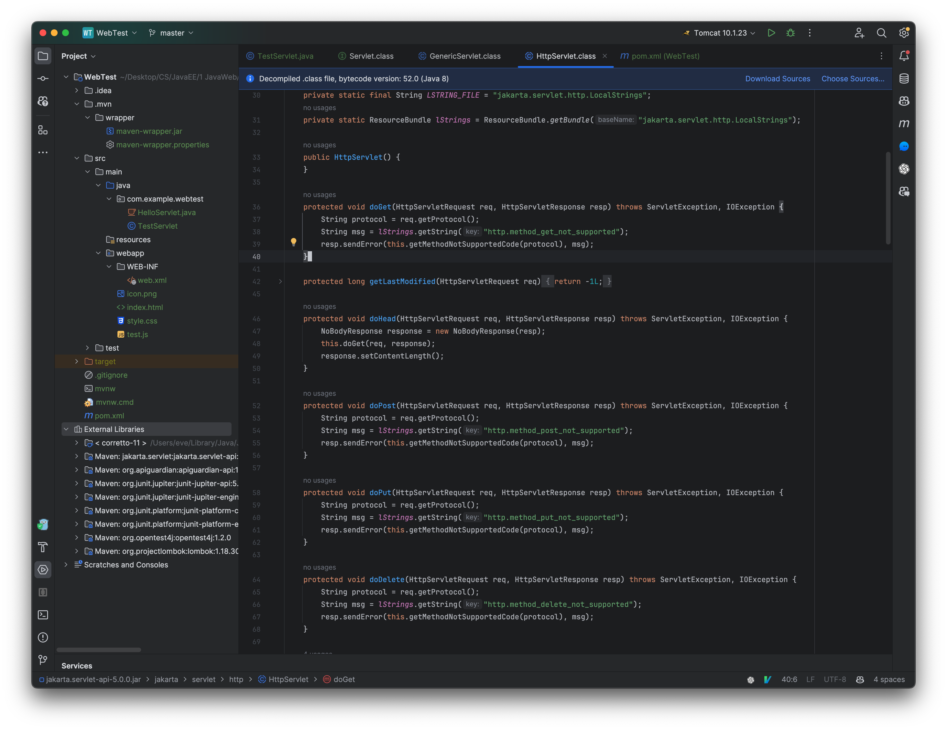Switch to Servlet.class tab
This screenshot has height=730, width=947.
(366, 56)
